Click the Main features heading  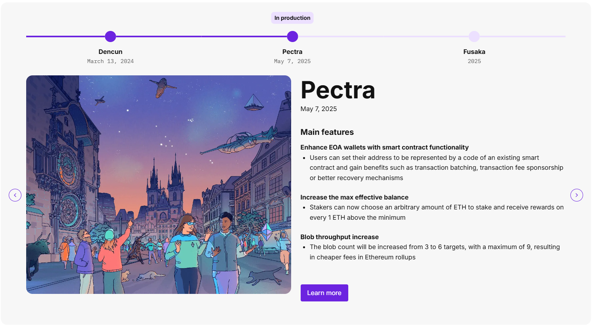coord(327,132)
